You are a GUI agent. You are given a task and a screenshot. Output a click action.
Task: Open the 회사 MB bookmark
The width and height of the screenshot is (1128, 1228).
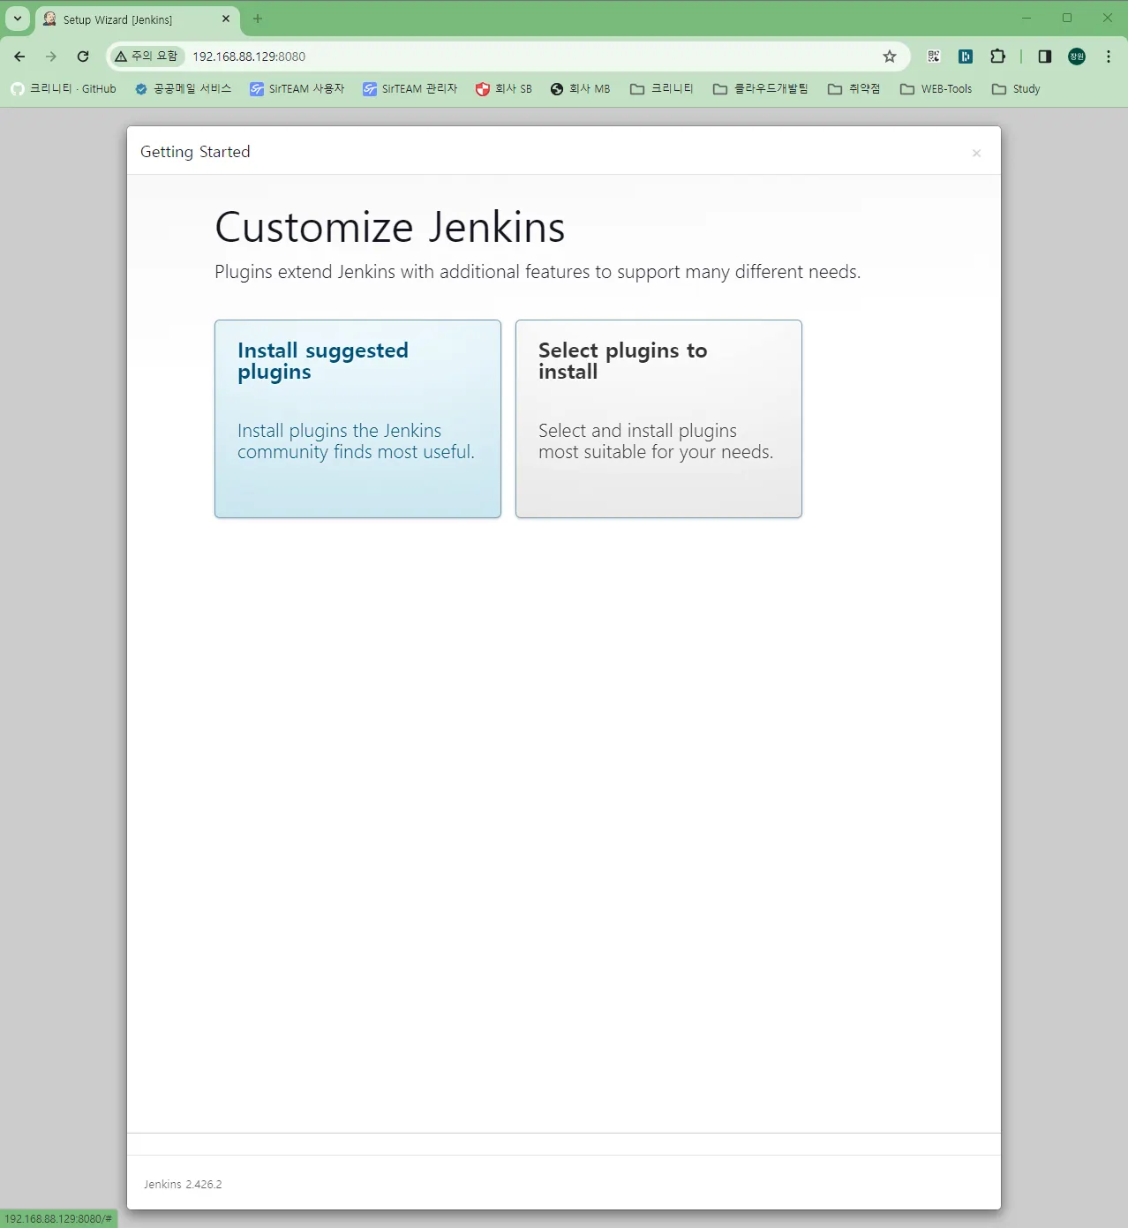(581, 89)
